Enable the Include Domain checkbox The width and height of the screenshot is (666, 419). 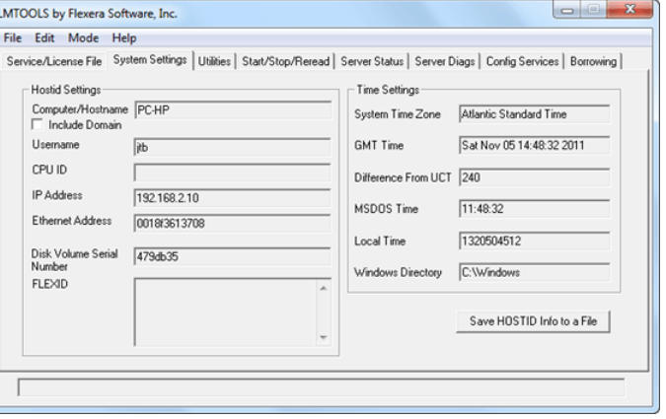tap(38, 125)
